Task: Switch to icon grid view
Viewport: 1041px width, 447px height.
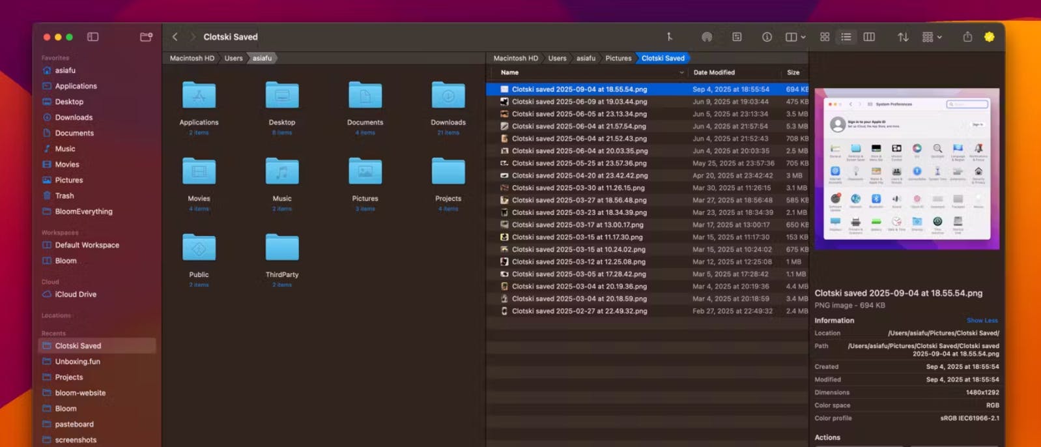Action: (825, 37)
